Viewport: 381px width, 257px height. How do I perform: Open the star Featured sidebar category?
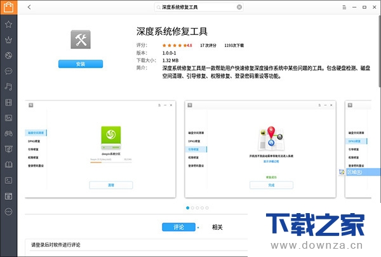click(x=8, y=24)
